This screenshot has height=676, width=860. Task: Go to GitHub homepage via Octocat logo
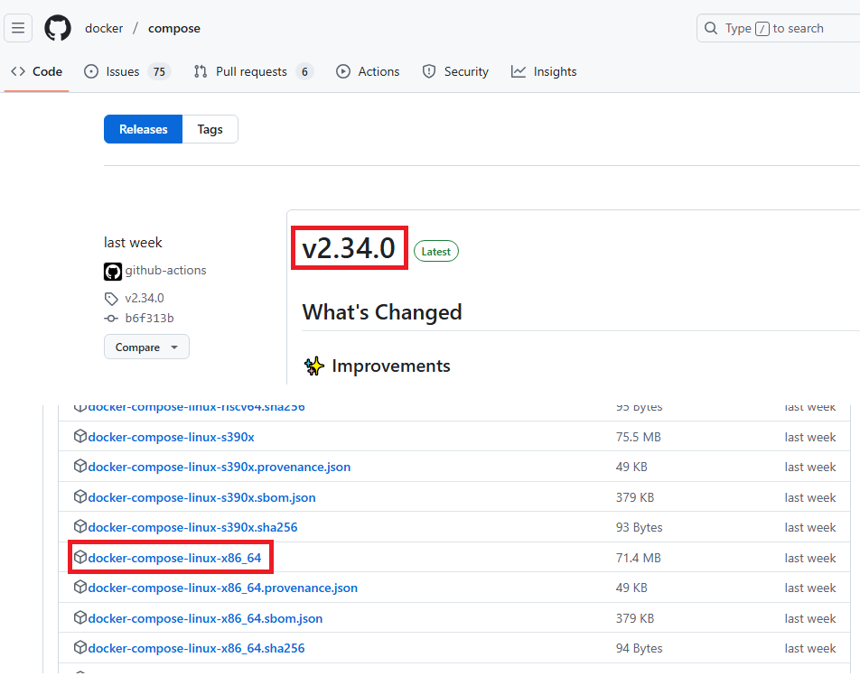click(x=58, y=28)
